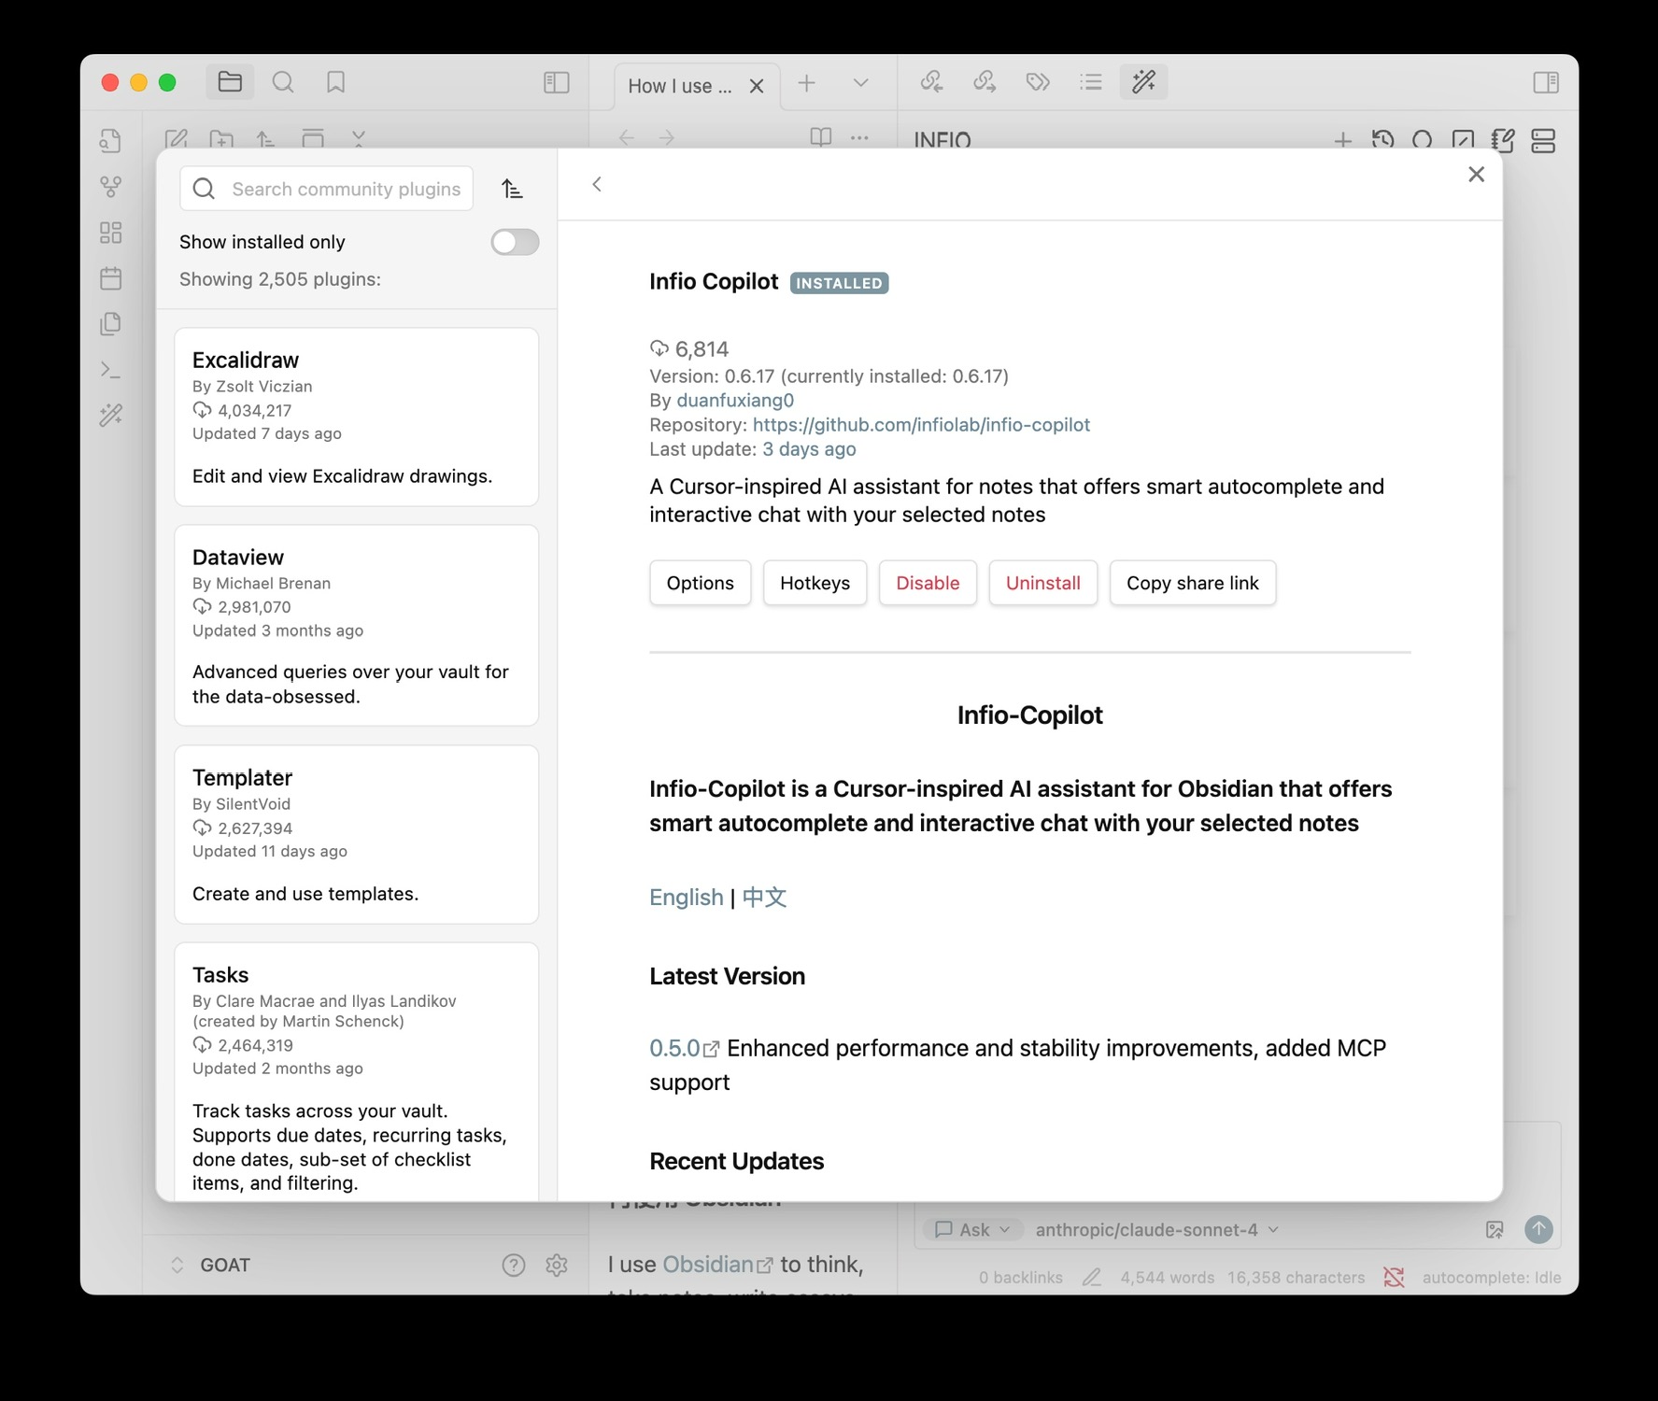The image size is (1658, 1401).
Task: Open Infio Copilot Options button
Action: coord(701,583)
